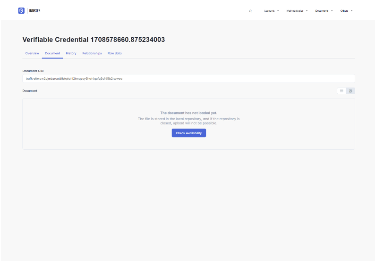The width and height of the screenshot is (375, 261).
Task: Click the INDEXER brand text
Action: tap(35, 11)
